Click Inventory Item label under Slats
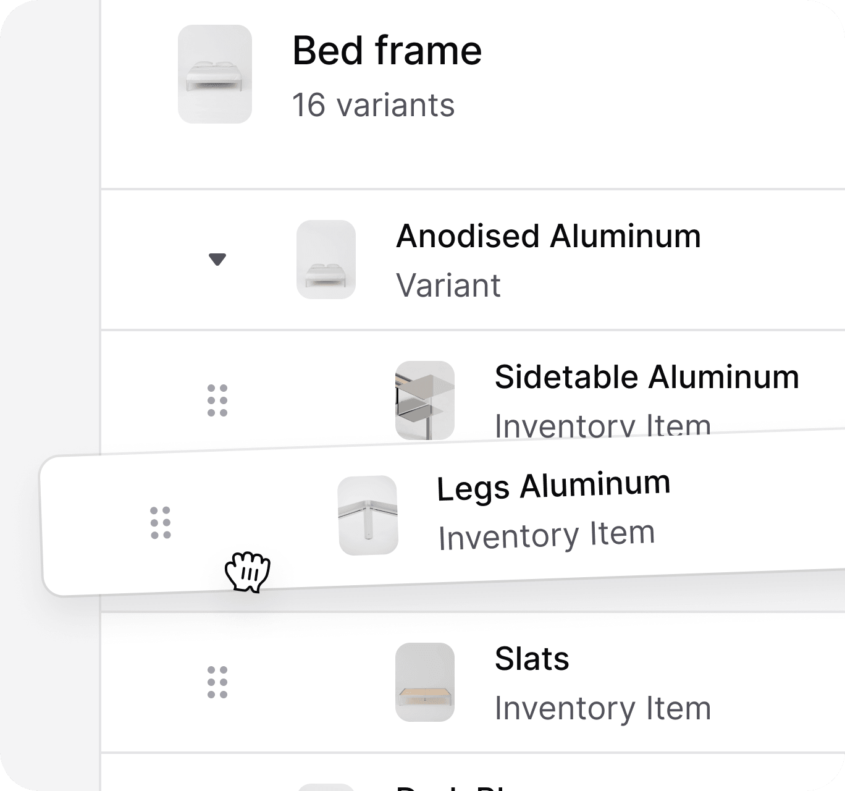 (603, 708)
